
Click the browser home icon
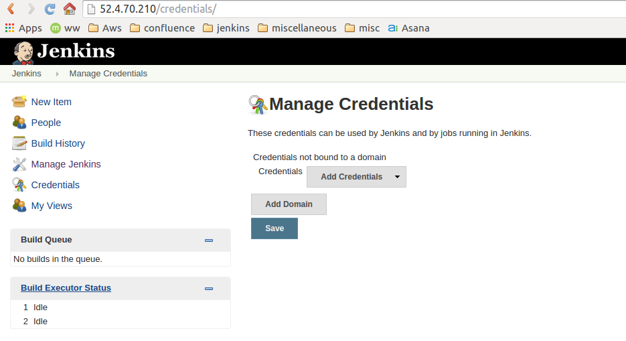click(70, 9)
